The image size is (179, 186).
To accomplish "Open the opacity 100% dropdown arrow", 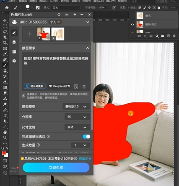I will (x=108, y=8).
